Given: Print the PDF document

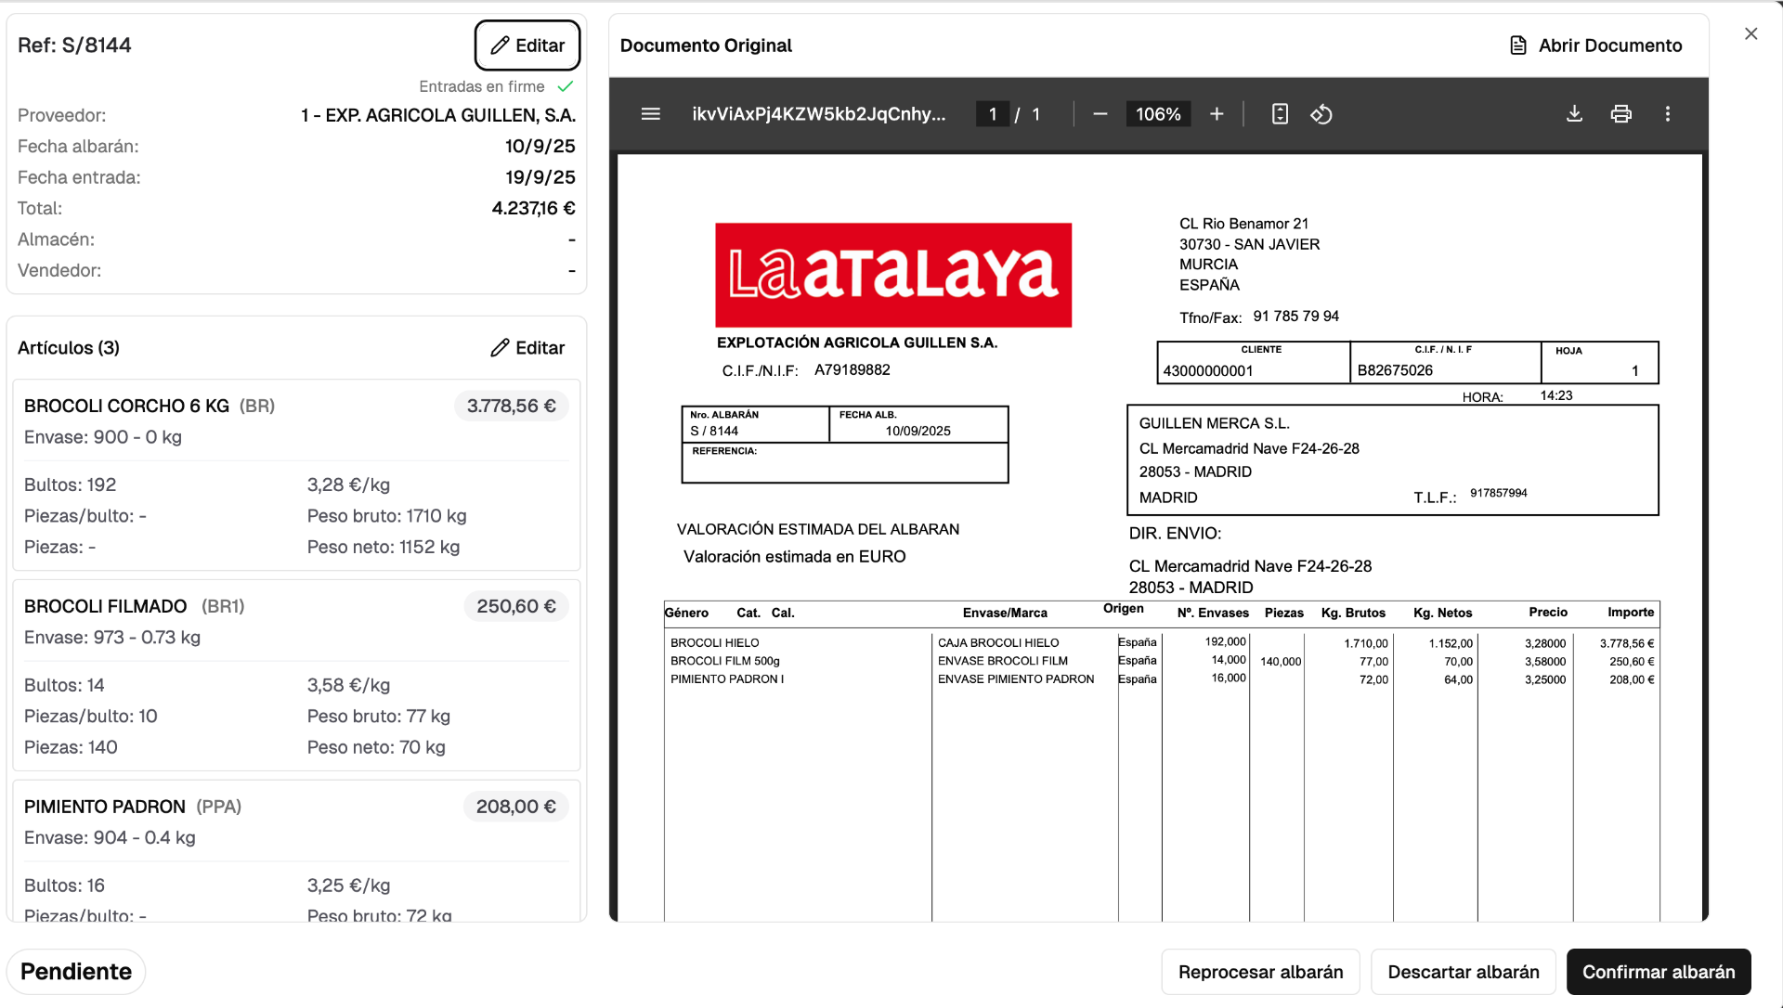Looking at the screenshot, I should 1620,114.
